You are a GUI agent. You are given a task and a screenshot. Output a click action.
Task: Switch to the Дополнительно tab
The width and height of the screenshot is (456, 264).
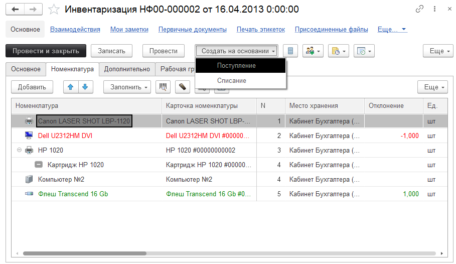point(127,69)
